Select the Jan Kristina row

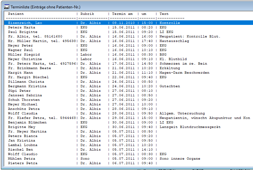[x=128, y=140]
